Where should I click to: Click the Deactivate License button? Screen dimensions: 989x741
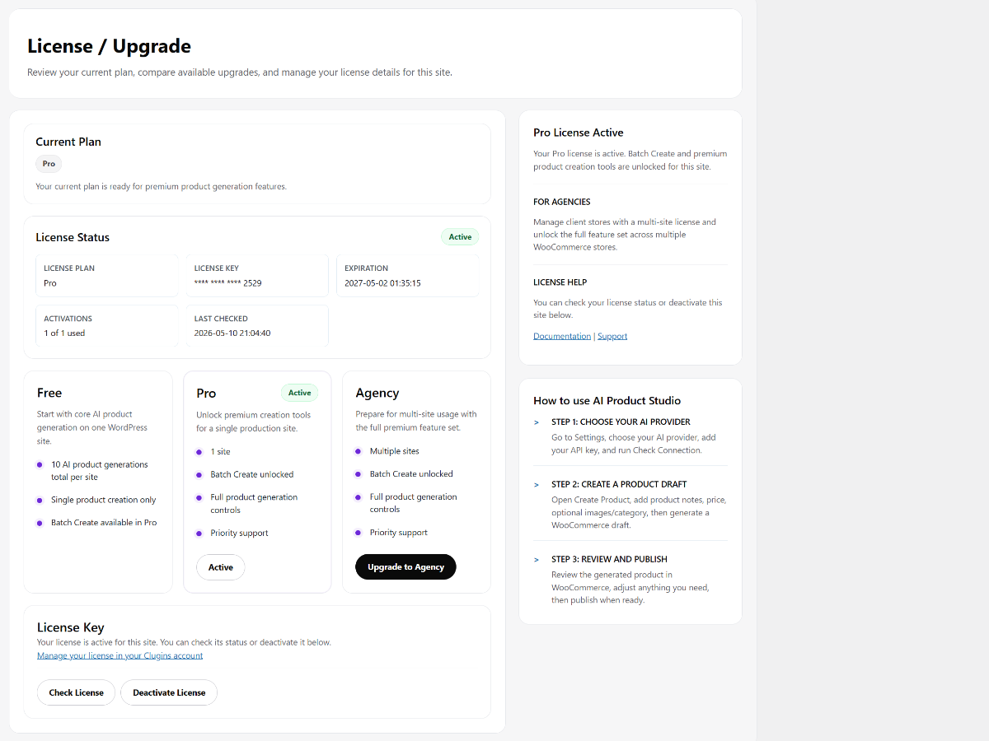click(169, 692)
